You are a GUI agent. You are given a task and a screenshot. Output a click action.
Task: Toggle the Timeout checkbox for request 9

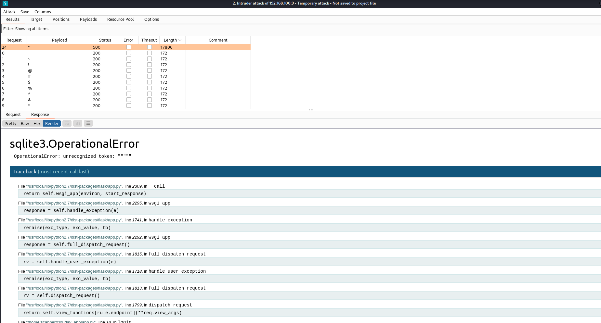tap(150, 106)
